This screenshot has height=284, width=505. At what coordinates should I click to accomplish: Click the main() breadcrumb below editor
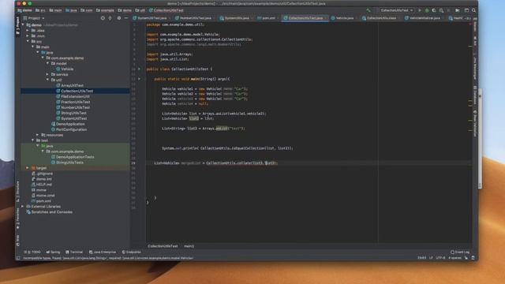(189, 246)
